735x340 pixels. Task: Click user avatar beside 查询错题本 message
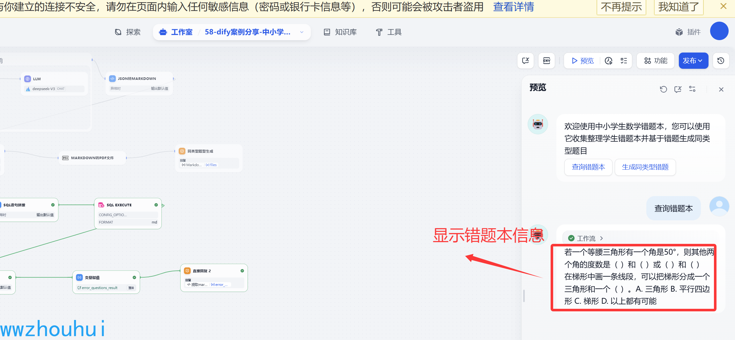pos(719,206)
